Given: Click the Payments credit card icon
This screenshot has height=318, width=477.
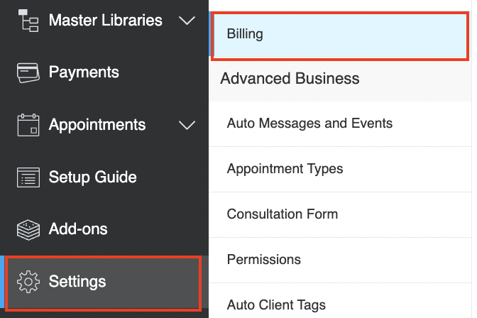Looking at the screenshot, I should pos(28,72).
